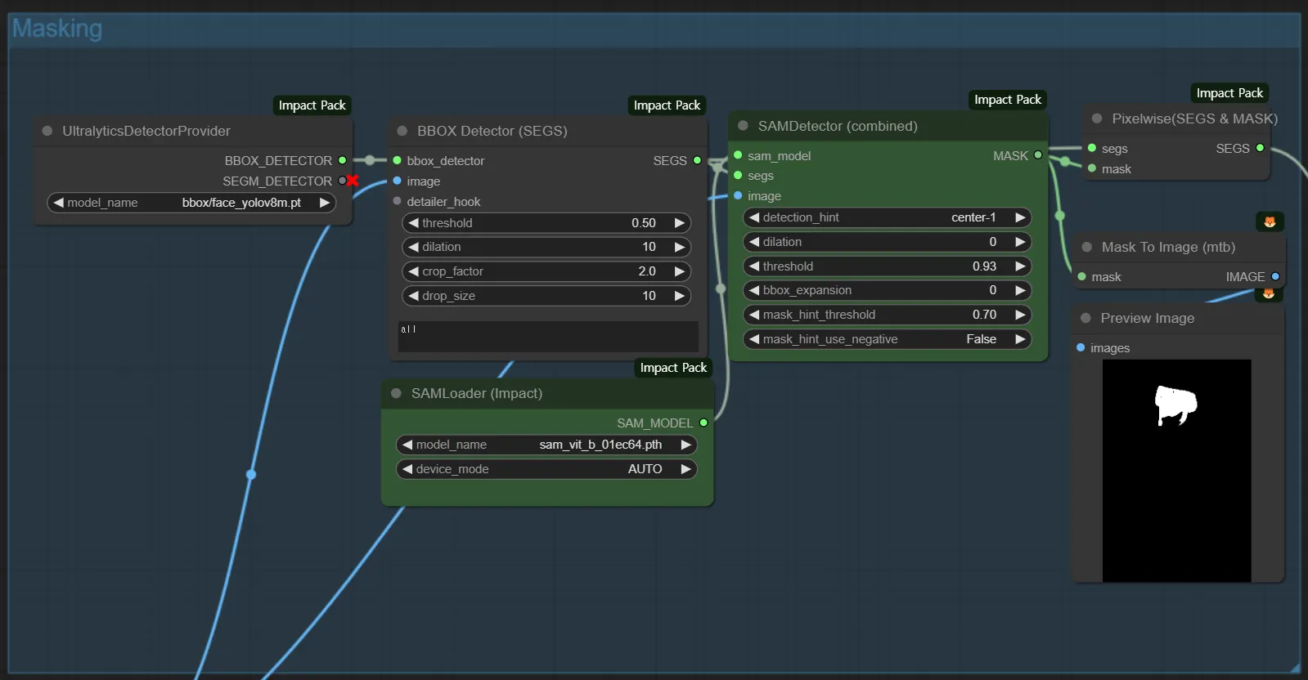Increase BBOX Detector threshold with right arrow

point(680,223)
